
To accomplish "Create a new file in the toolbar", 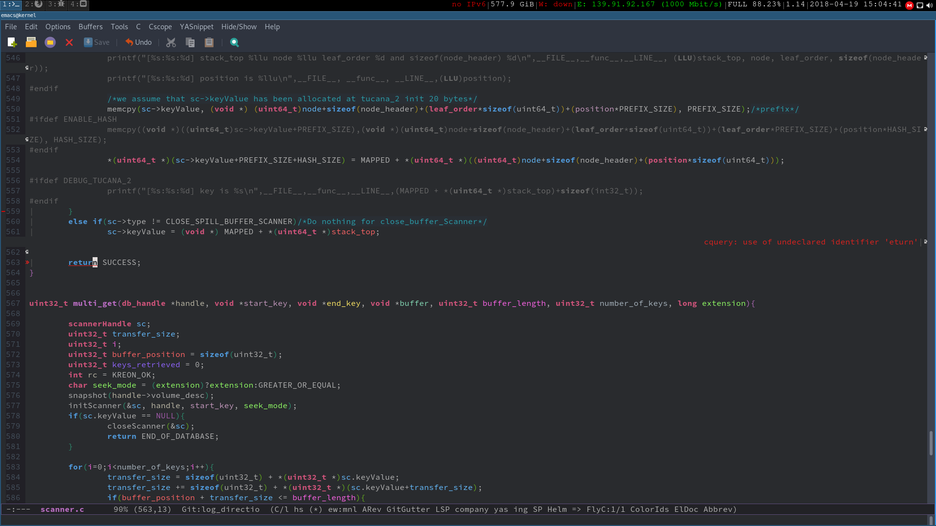I will tap(11, 42).
